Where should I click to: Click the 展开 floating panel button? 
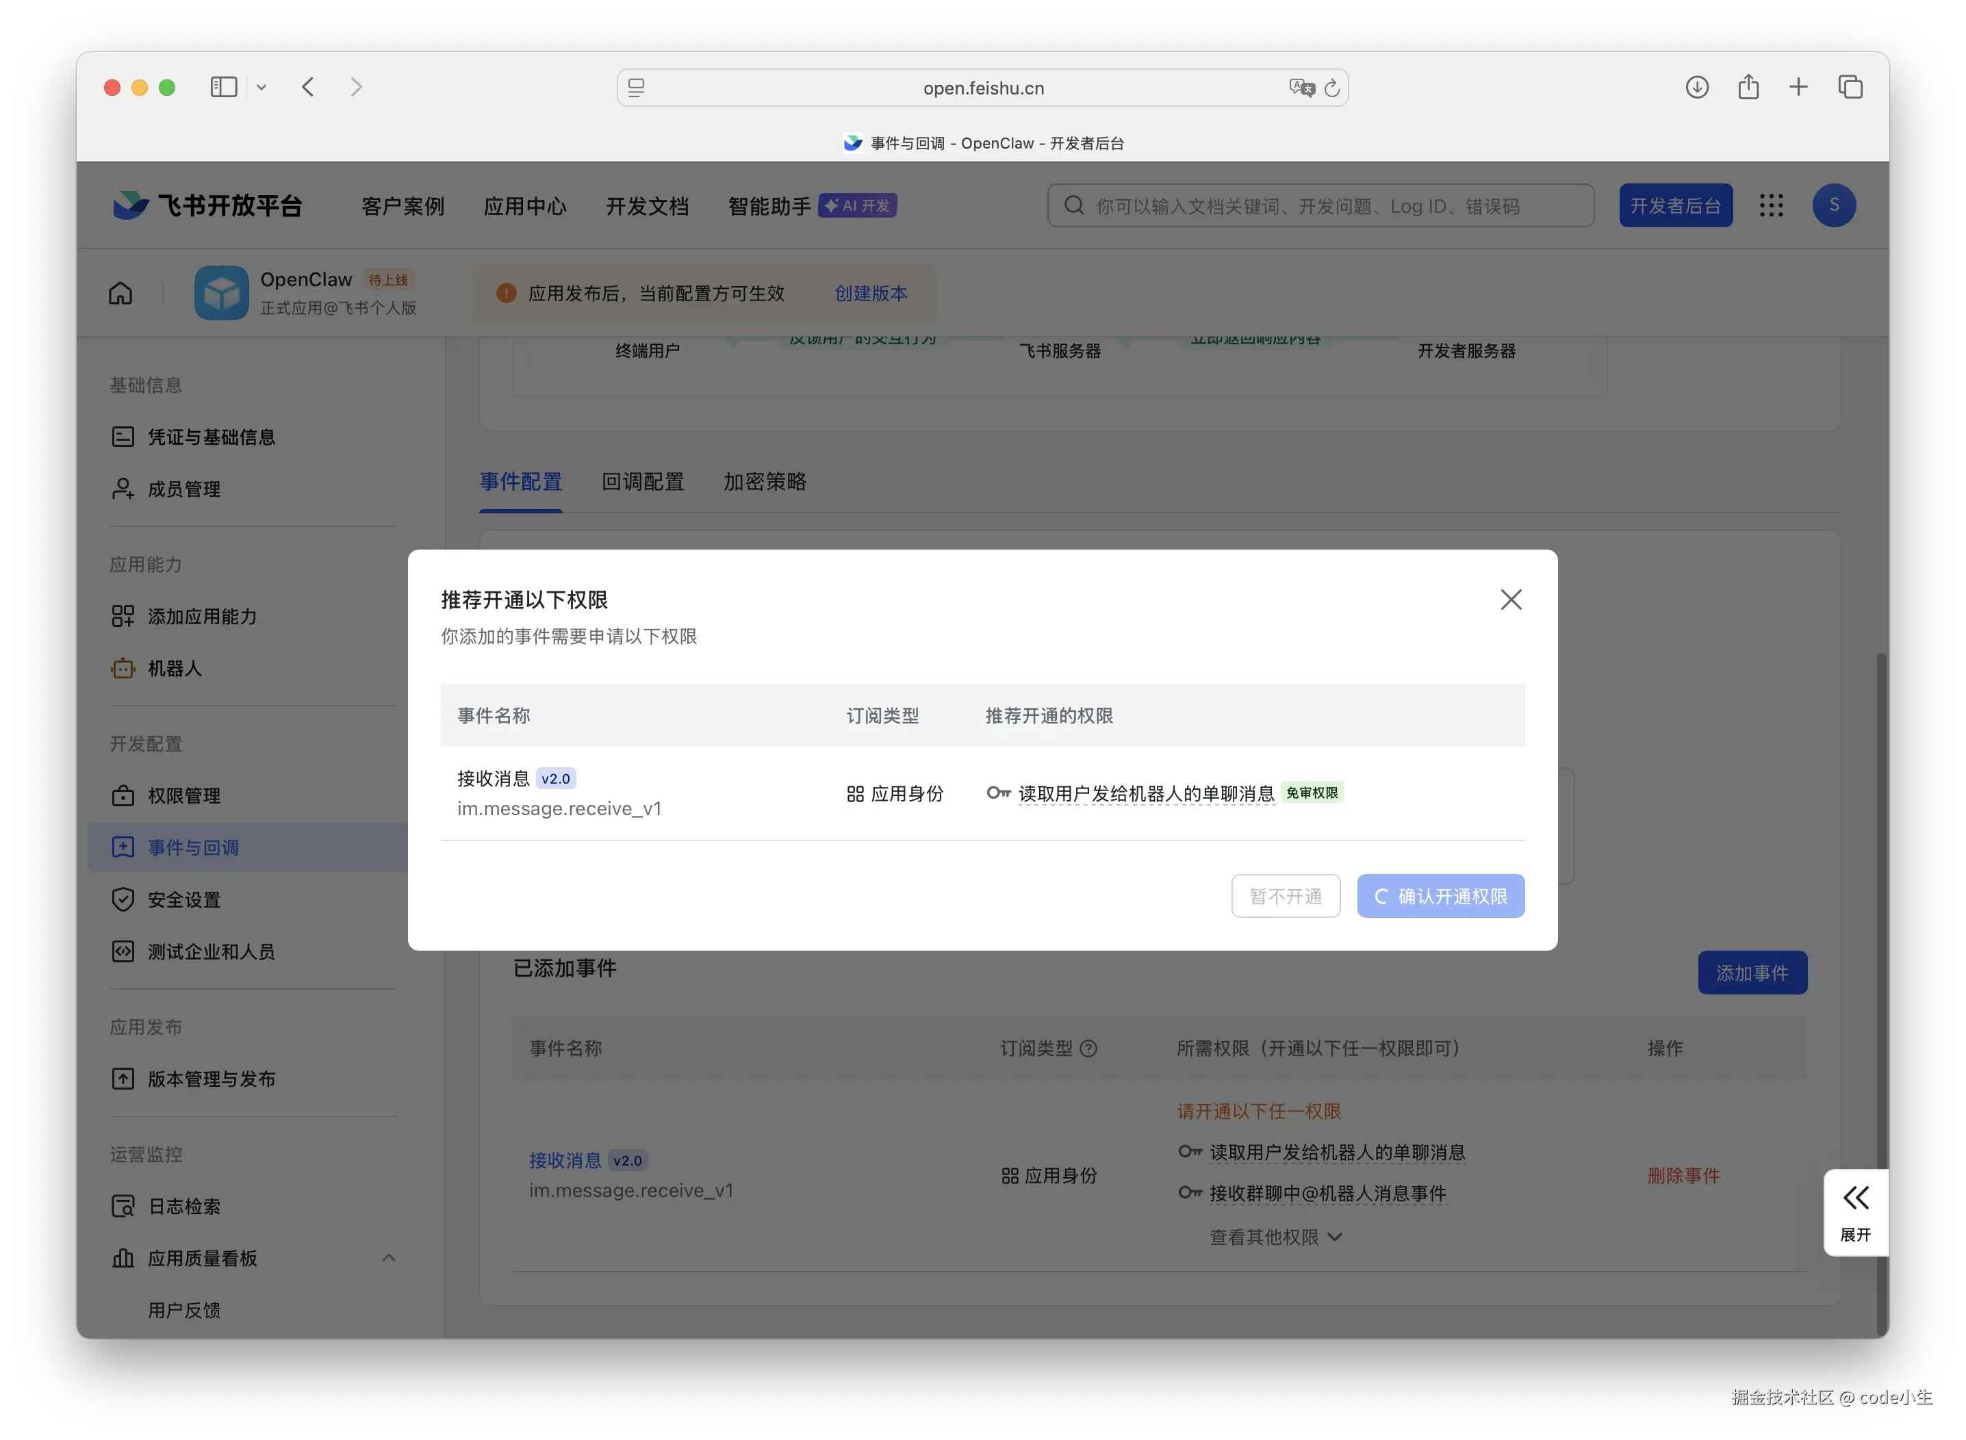(x=1855, y=1211)
